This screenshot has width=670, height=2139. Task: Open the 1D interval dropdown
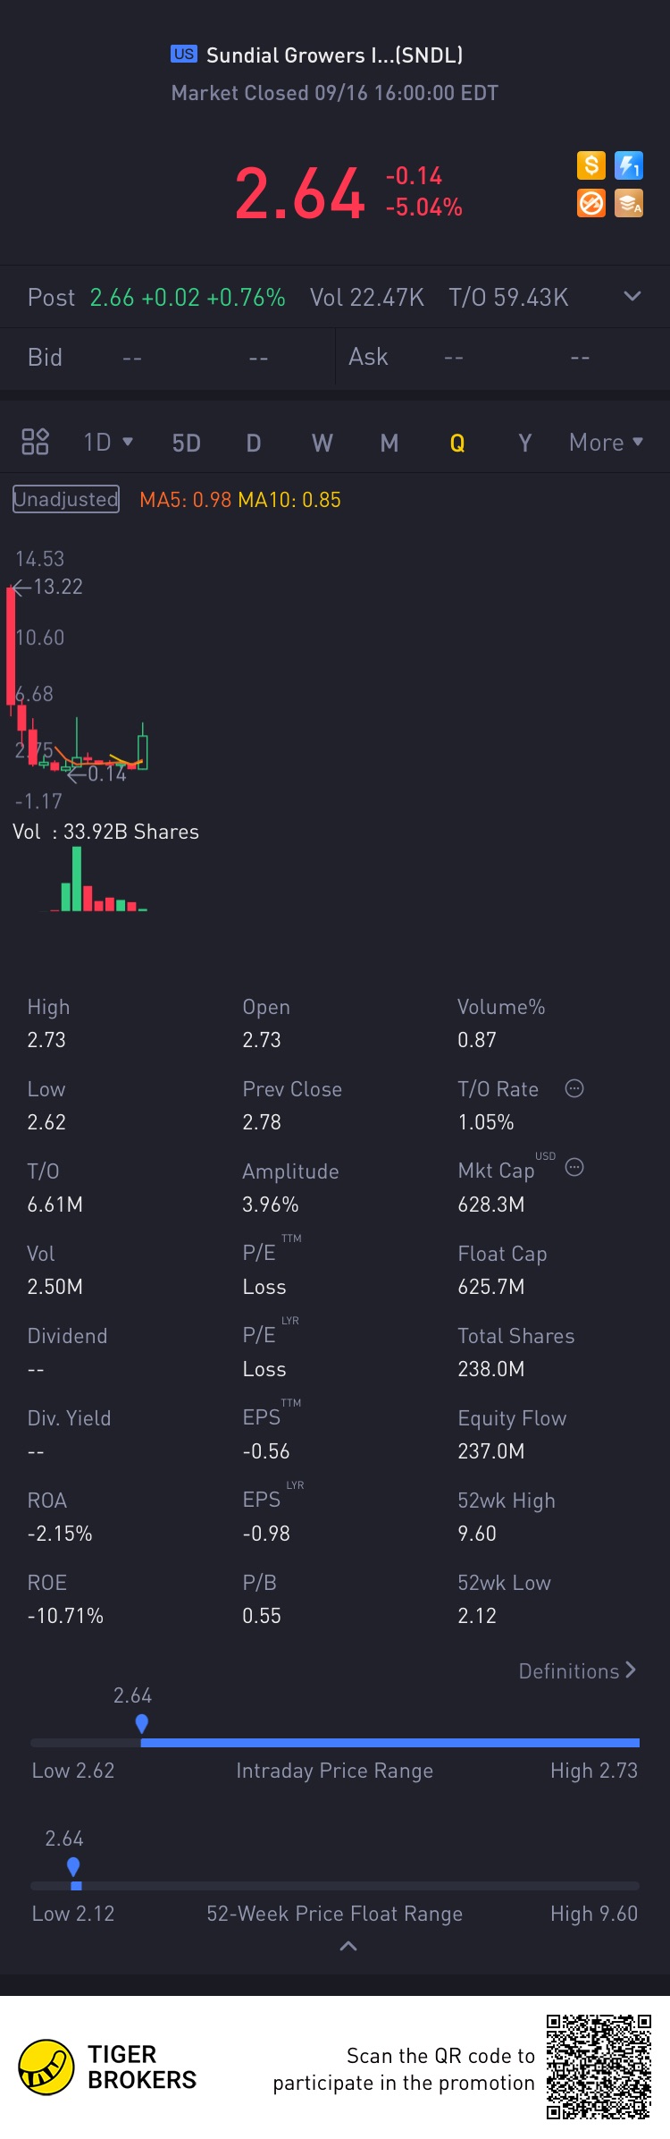108,442
